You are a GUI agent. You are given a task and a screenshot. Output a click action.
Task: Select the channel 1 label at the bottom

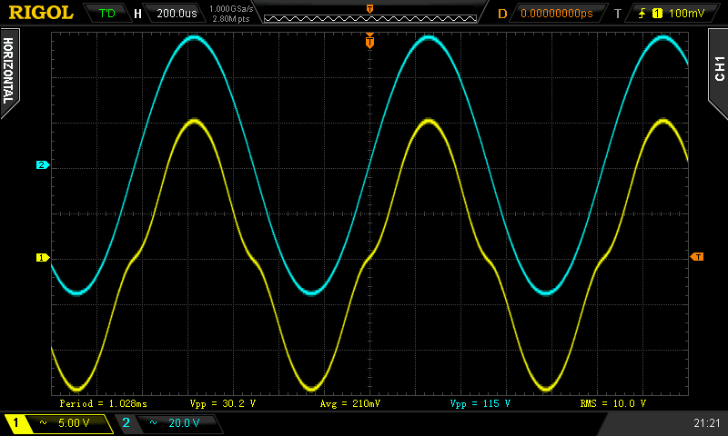coord(15,422)
